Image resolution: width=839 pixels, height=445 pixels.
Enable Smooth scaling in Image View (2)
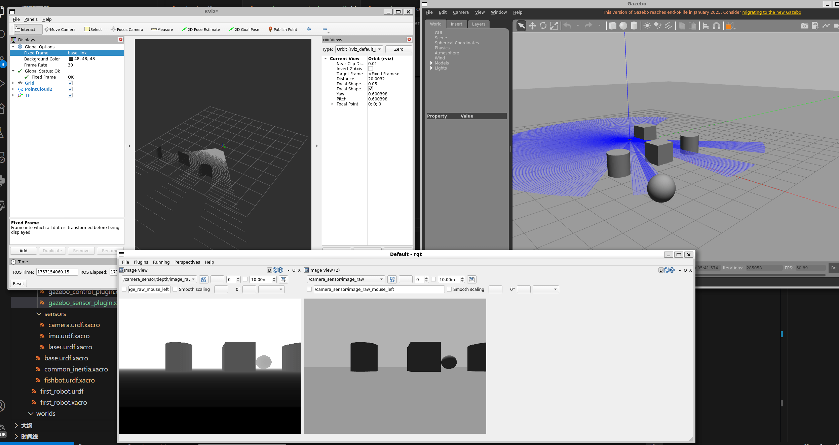click(x=449, y=290)
